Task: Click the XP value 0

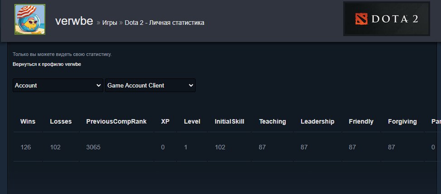Action: click(163, 147)
